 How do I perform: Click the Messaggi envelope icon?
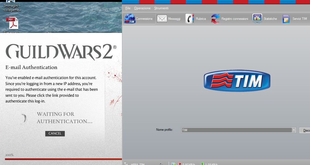[x=162, y=19]
